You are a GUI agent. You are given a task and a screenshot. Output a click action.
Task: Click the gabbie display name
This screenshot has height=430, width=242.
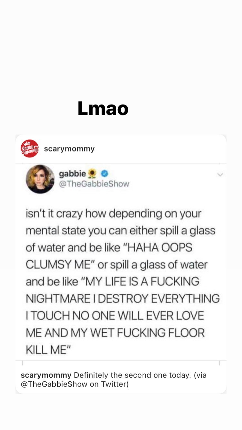[x=72, y=174]
